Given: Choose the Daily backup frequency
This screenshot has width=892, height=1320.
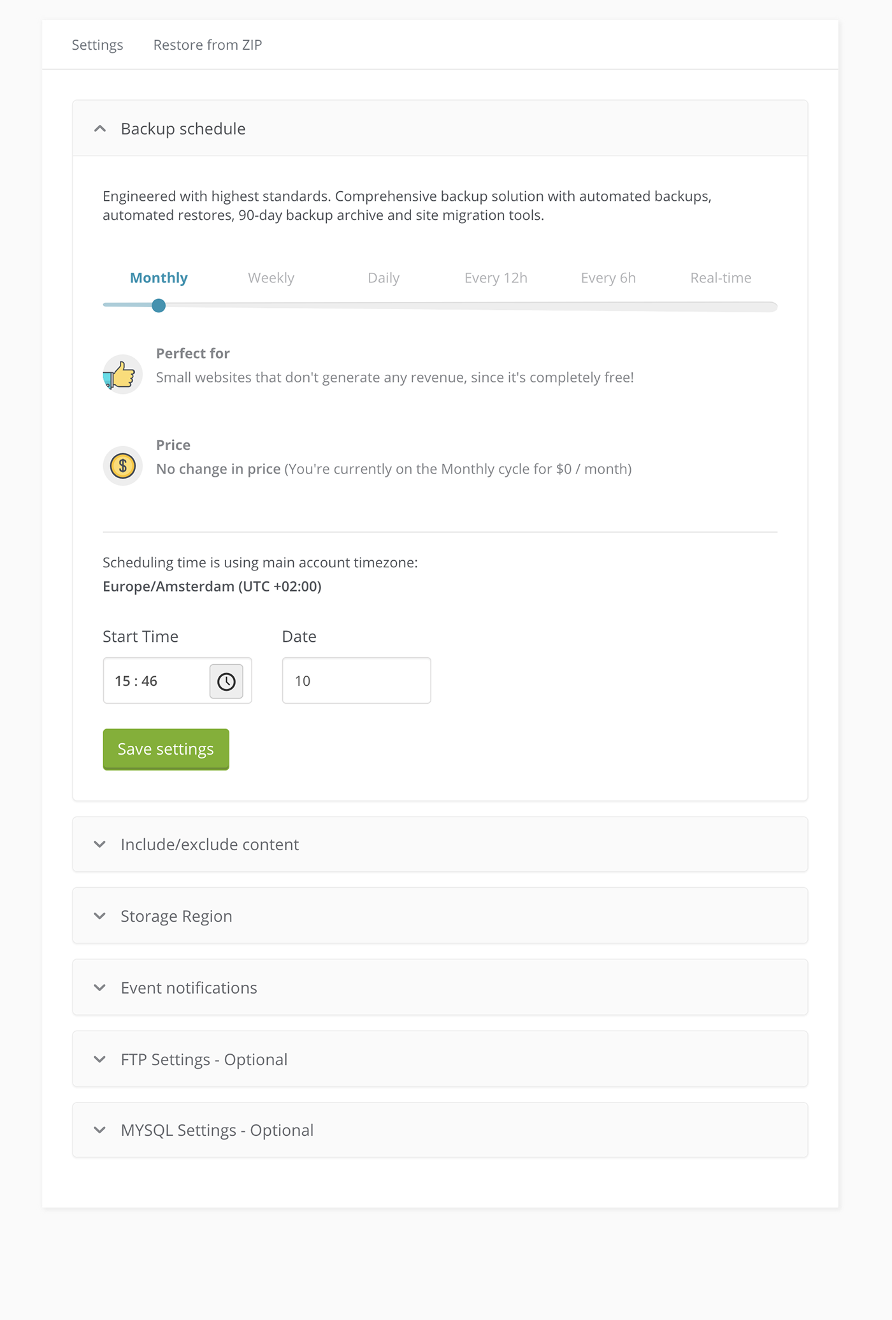Looking at the screenshot, I should (384, 278).
